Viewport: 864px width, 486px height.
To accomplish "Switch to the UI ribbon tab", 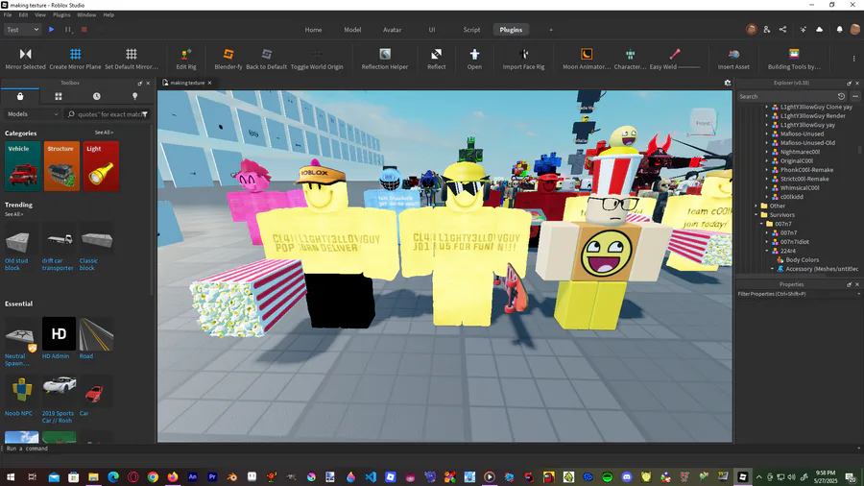I will (x=432, y=30).
